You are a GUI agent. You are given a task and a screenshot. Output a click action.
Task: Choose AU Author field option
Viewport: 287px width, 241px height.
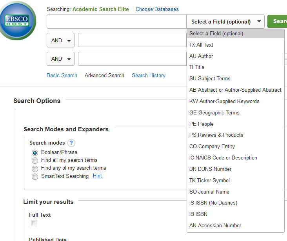click(201, 56)
